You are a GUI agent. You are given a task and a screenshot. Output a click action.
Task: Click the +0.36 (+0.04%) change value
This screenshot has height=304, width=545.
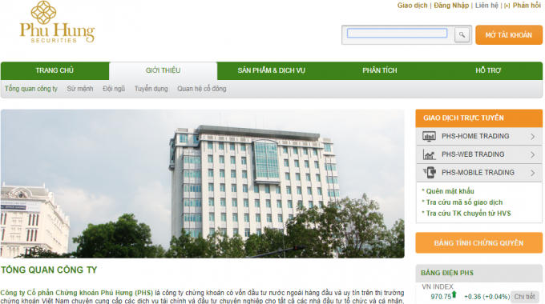click(486, 297)
